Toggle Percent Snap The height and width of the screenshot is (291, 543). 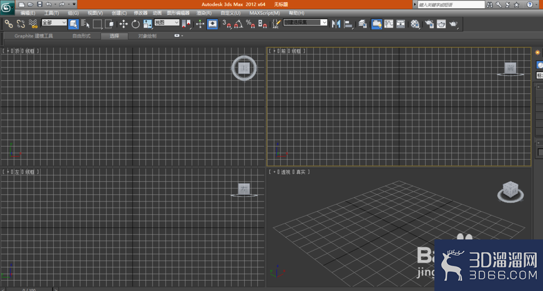250,23
